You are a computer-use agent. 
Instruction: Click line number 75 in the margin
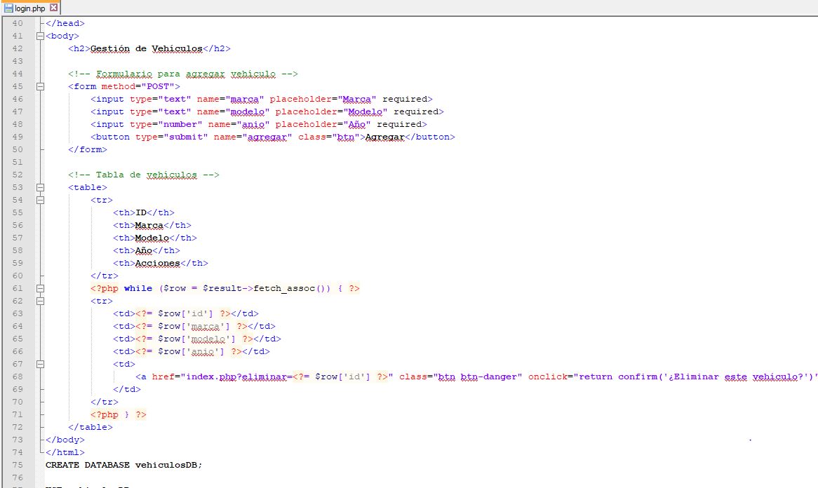(18, 465)
